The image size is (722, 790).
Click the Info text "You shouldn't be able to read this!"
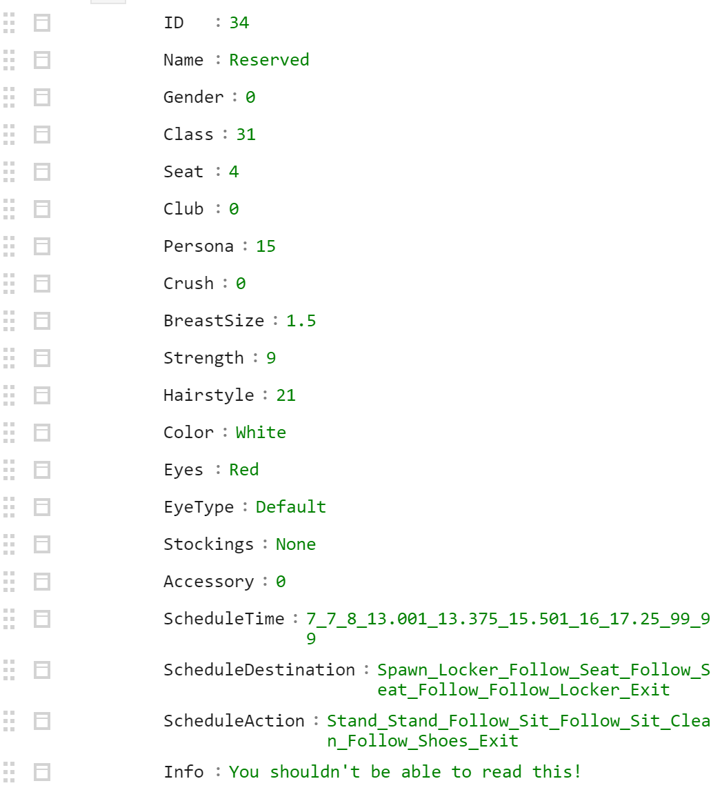point(405,772)
